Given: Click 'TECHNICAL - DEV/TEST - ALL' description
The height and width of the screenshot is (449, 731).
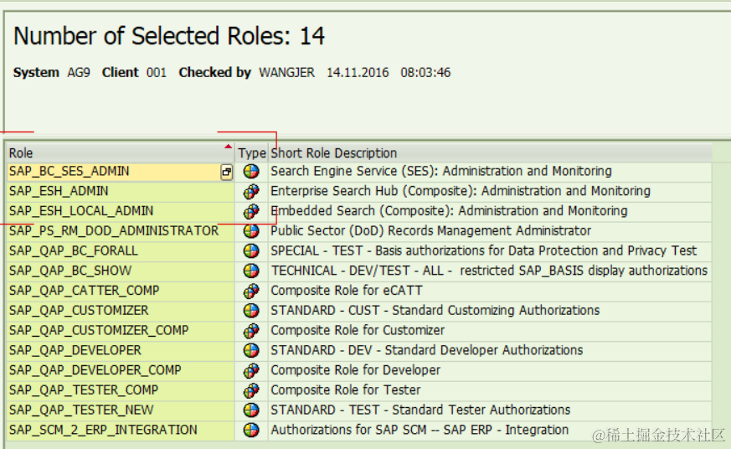Looking at the screenshot, I should click(x=489, y=271).
